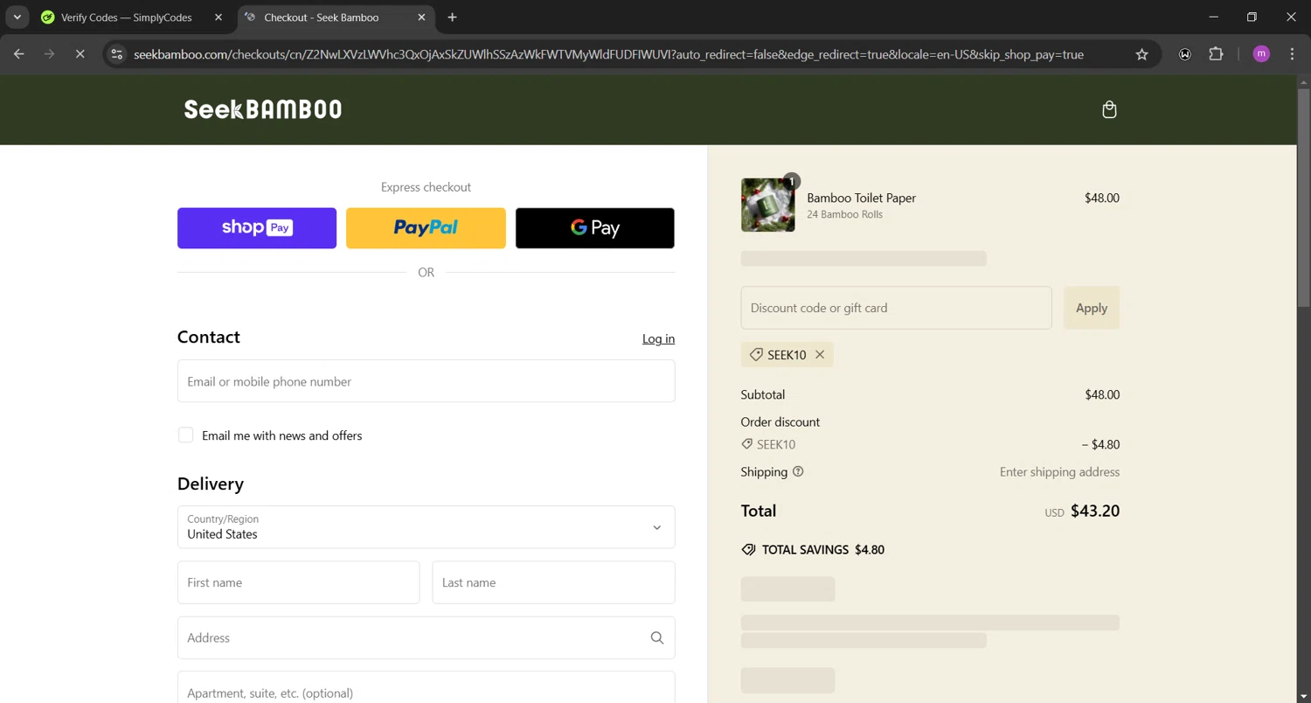Click the browser address bar URL
Viewport: 1311px width, 703px height.
coord(608,54)
